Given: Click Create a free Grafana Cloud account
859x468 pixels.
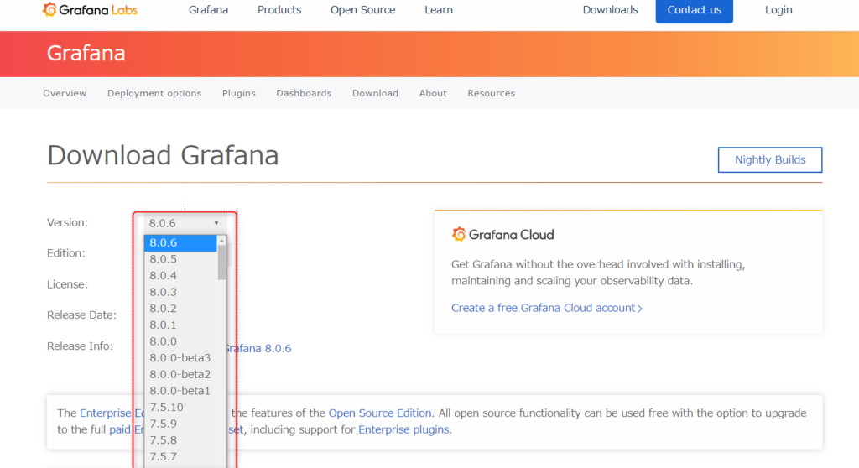Looking at the screenshot, I should [x=547, y=308].
